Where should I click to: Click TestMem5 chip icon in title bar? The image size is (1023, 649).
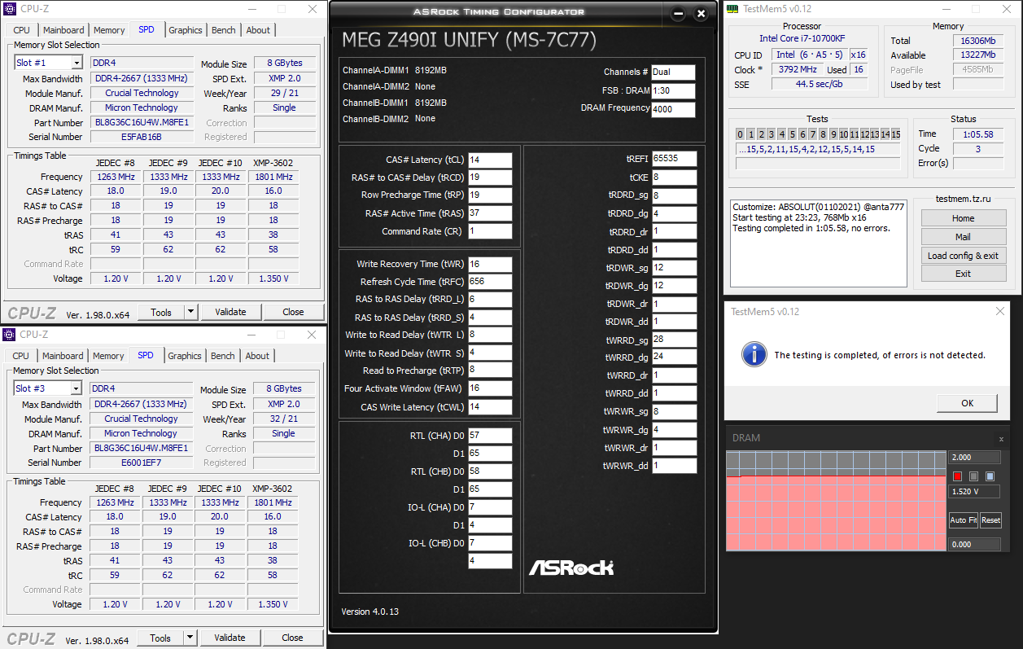732,8
